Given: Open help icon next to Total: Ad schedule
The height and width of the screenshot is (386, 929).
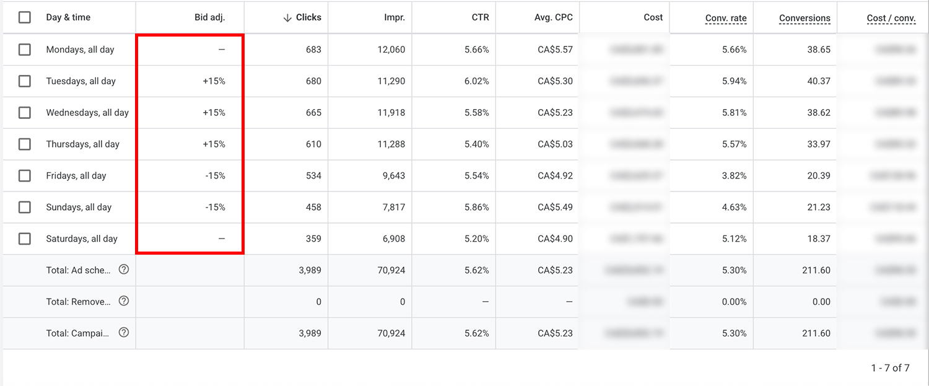Looking at the screenshot, I should (x=123, y=270).
